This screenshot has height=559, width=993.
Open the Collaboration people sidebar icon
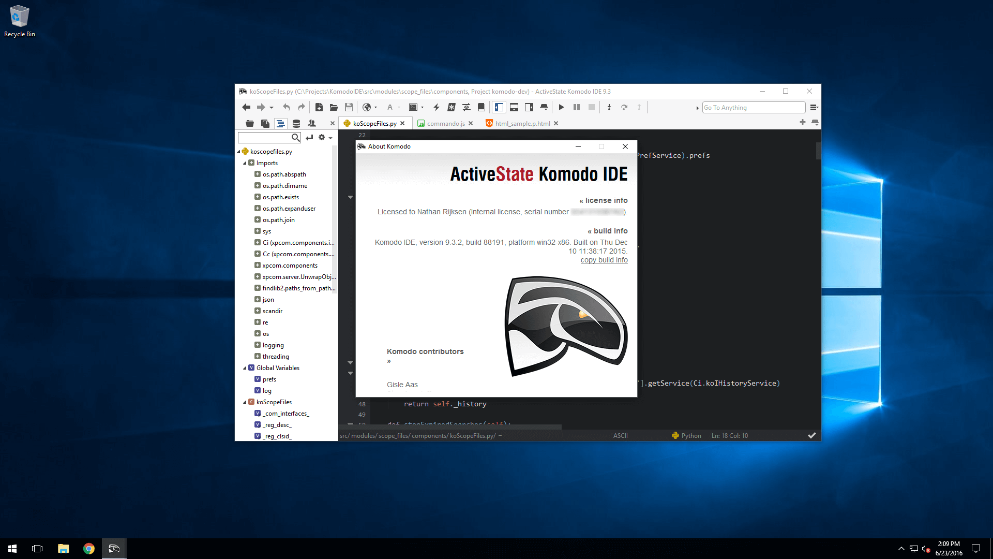pos(312,123)
